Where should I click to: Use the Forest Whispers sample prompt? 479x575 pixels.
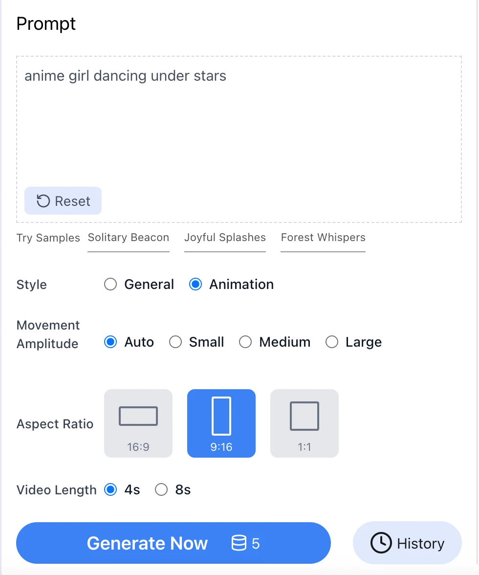click(x=323, y=238)
